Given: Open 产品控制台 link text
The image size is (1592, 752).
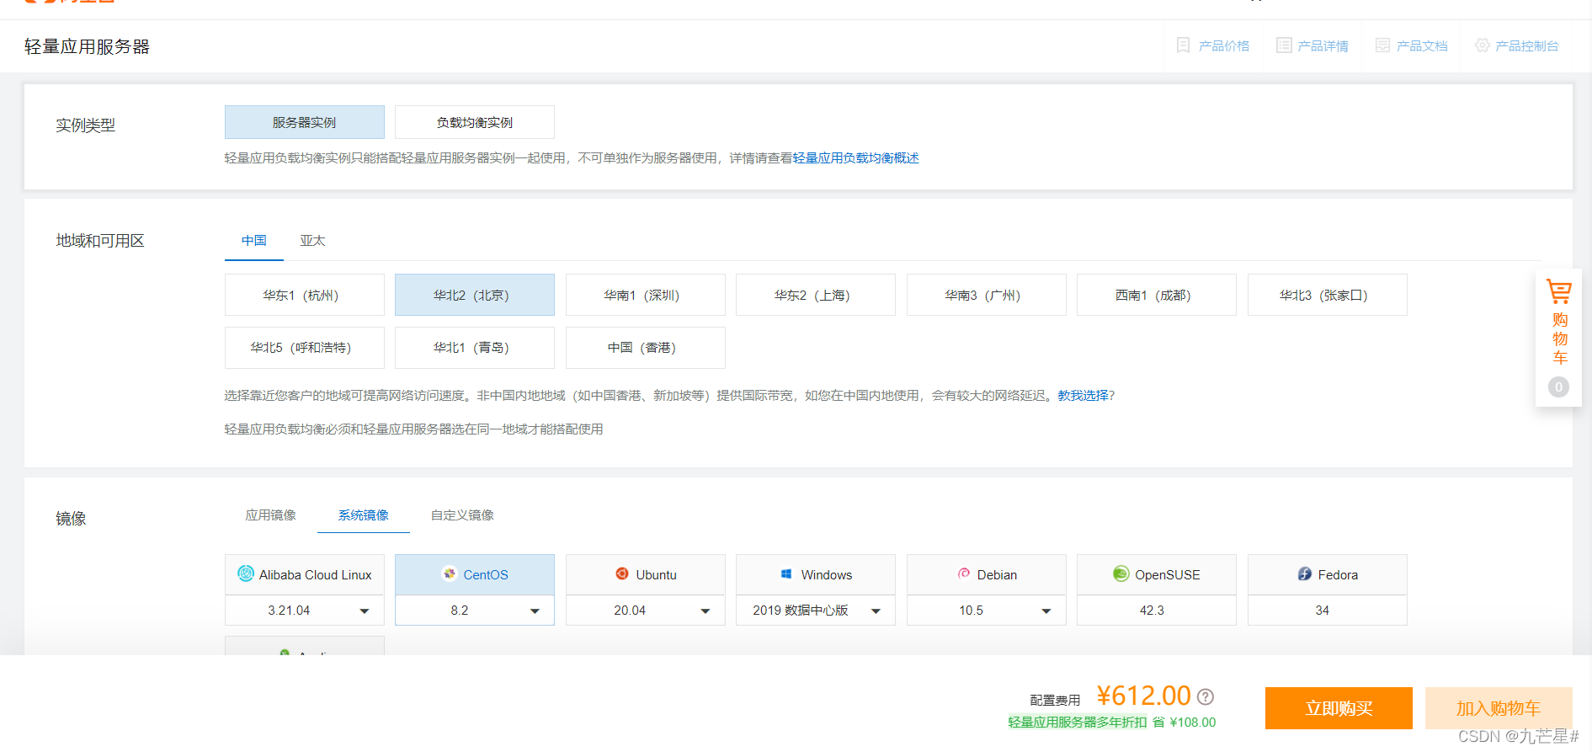Looking at the screenshot, I should pos(1527,45).
